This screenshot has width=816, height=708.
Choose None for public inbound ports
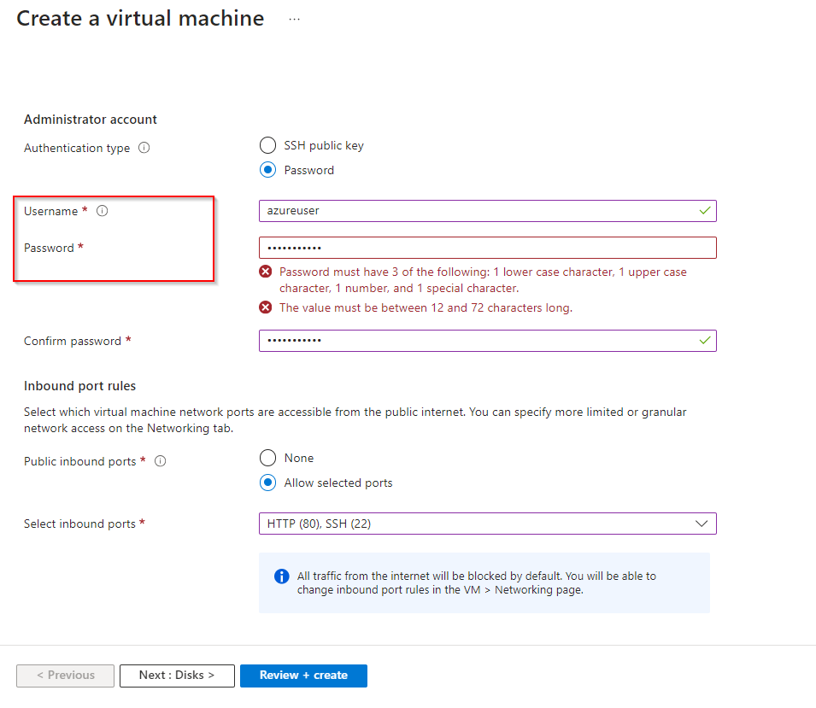click(x=268, y=458)
